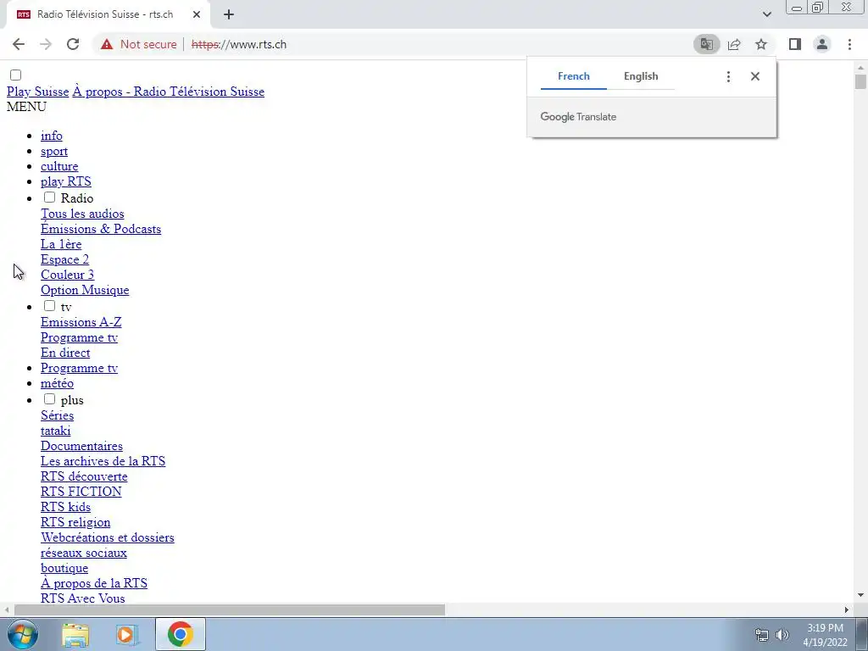The image size is (868, 651).
Task: Open the Option Musique link
Action: (85, 290)
